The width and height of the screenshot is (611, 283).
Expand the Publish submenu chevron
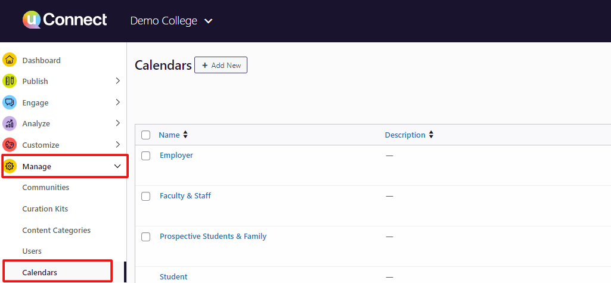[117, 81]
